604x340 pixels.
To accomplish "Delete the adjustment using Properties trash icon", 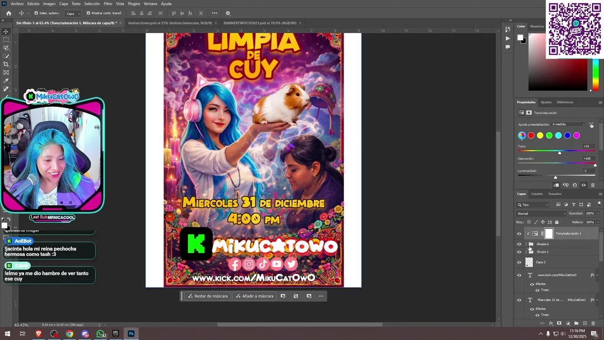I will 593,185.
